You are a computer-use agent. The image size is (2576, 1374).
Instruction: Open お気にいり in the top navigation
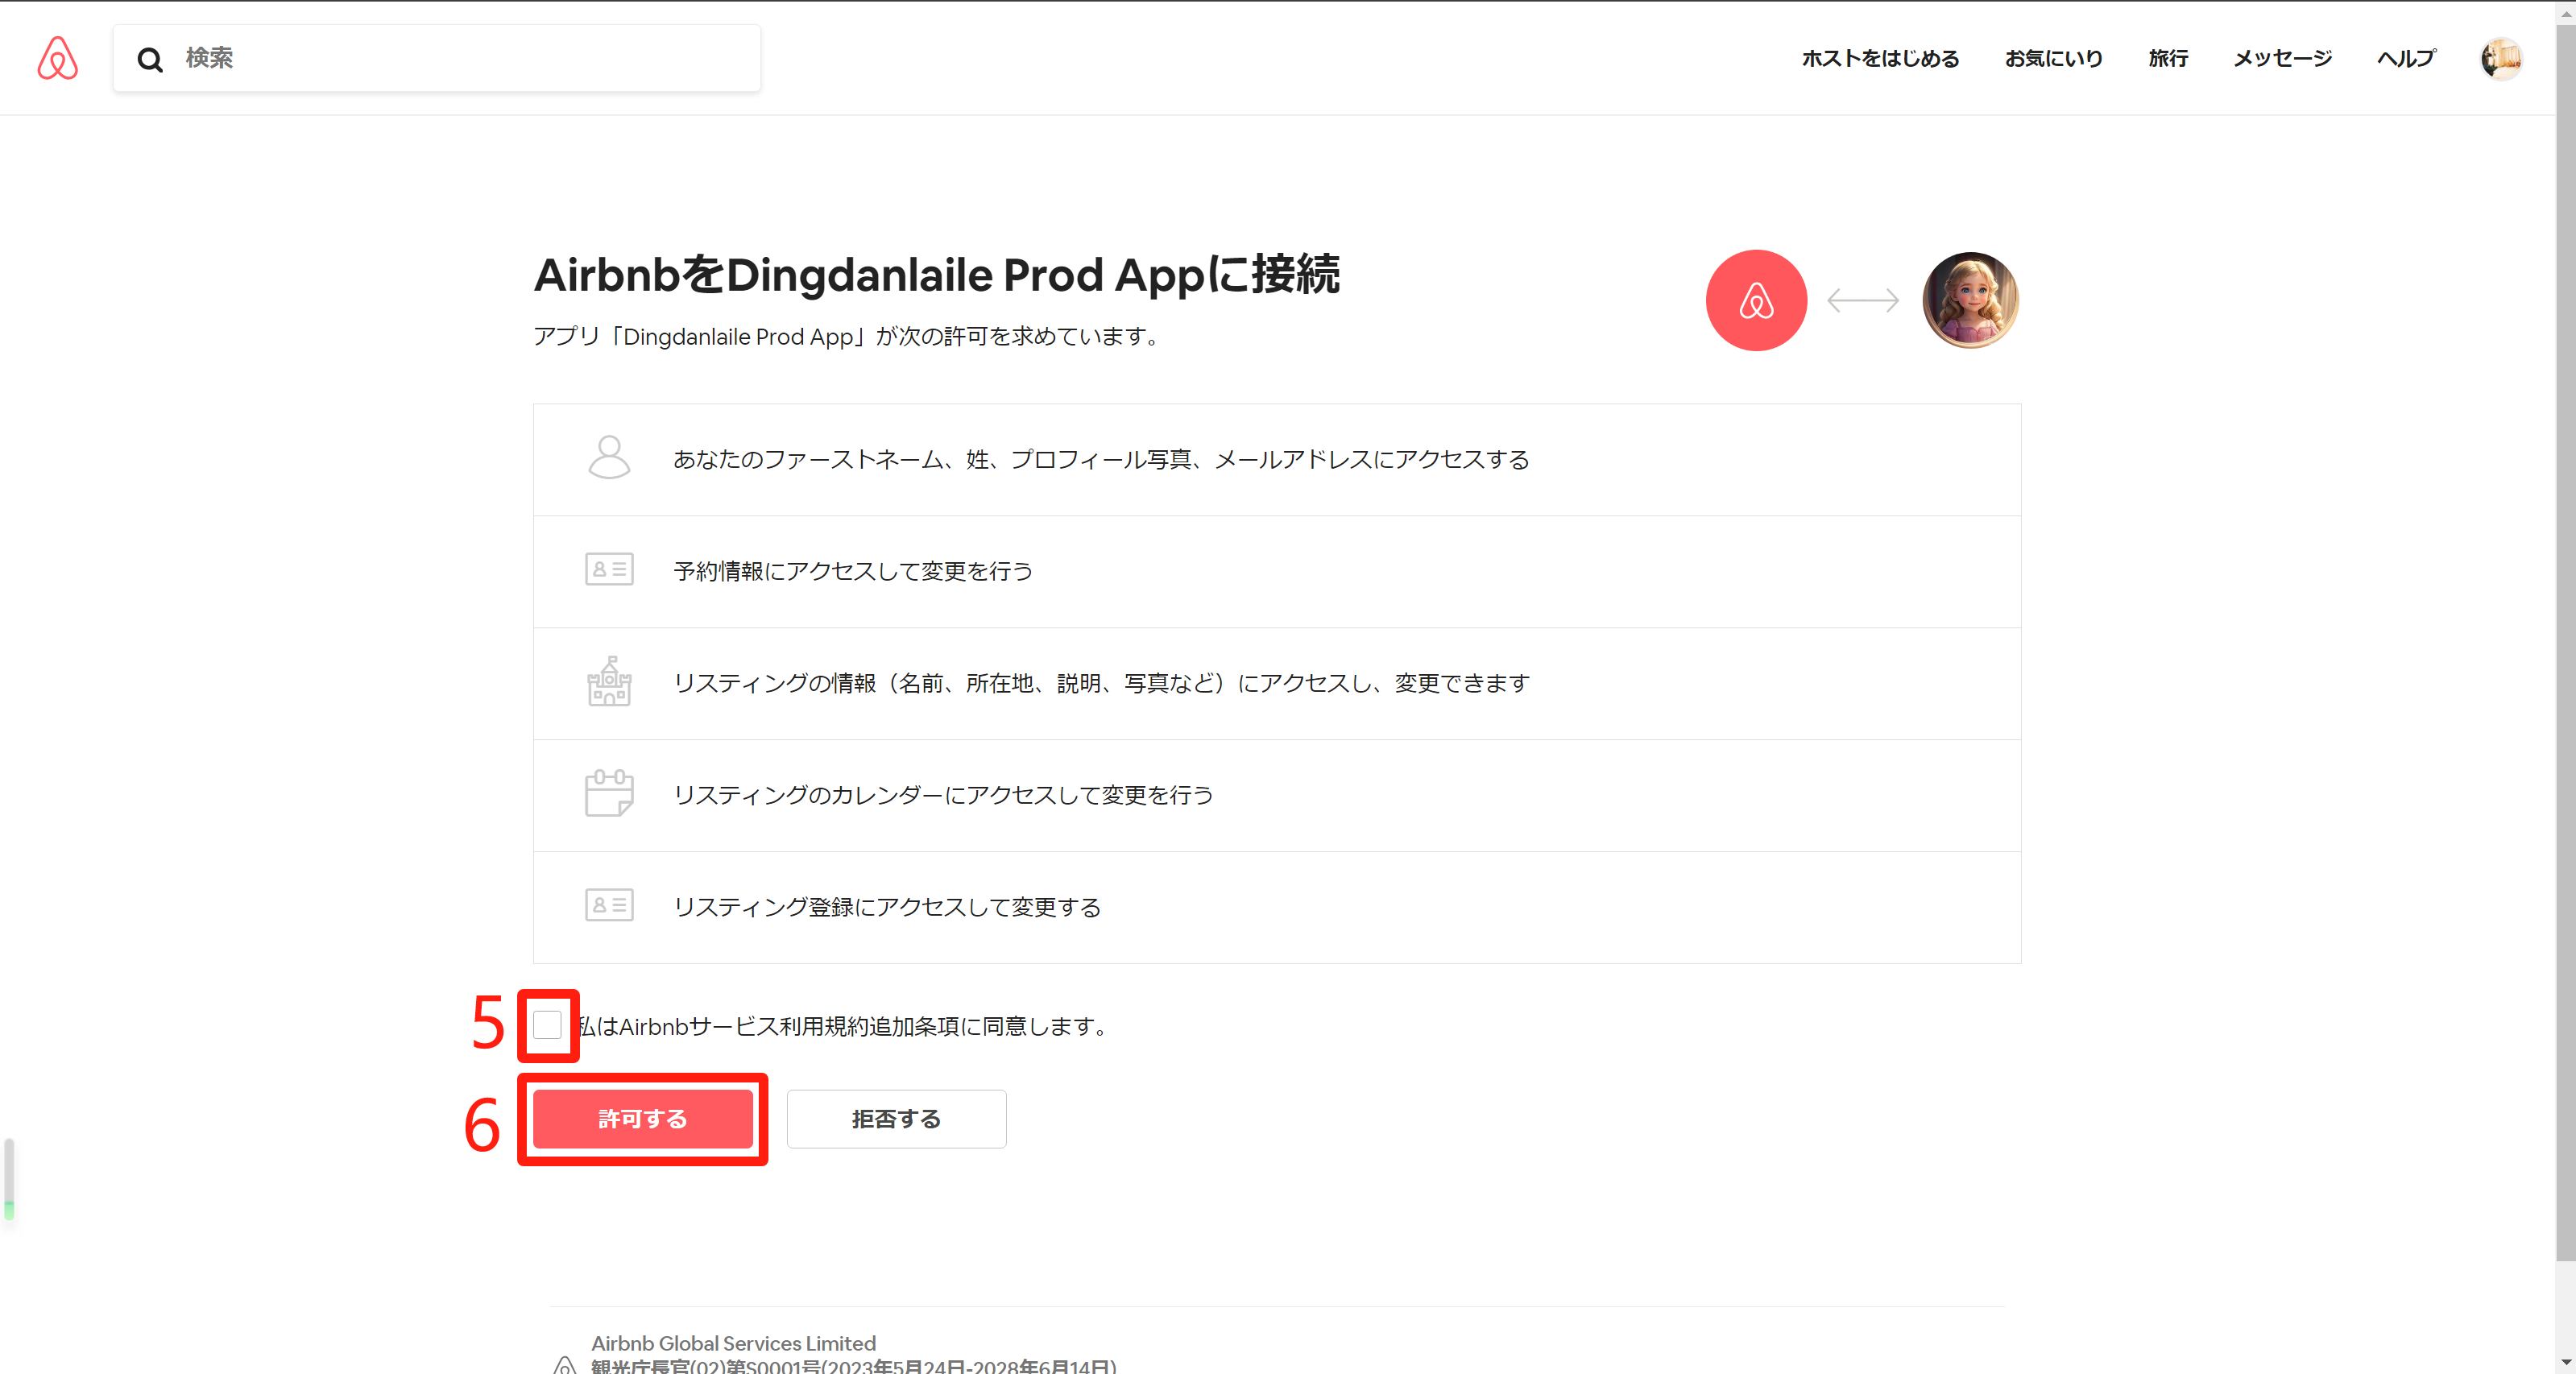pos(2054,58)
